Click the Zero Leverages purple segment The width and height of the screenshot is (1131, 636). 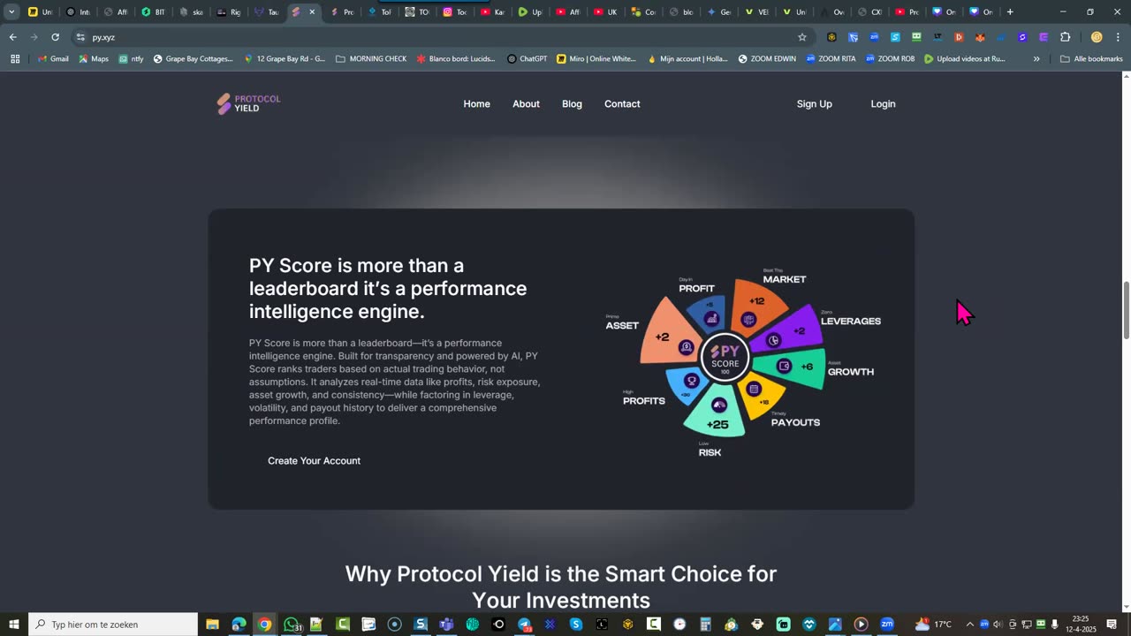786,330
